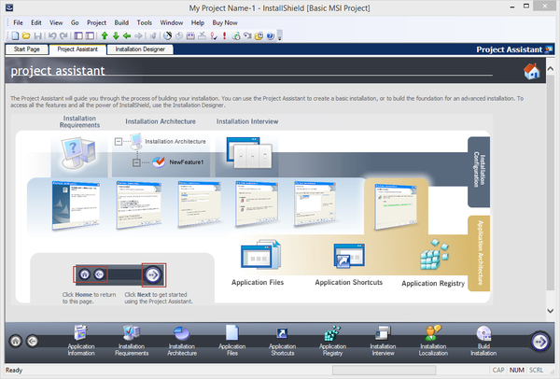Go back with green left arrow
The image size is (560, 379).
point(127,35)
